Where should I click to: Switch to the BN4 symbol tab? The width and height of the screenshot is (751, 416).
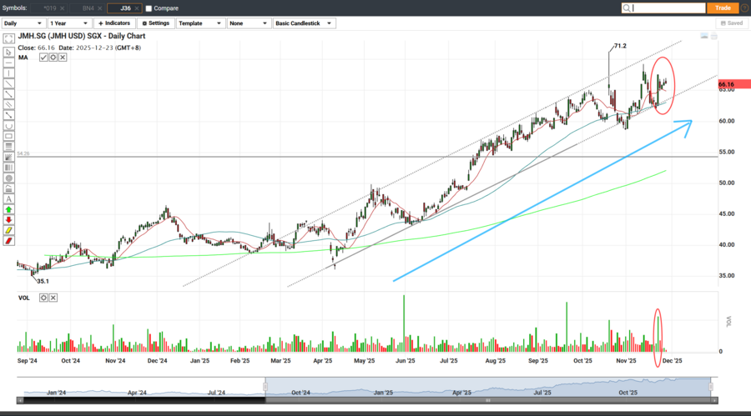[88, 8]
